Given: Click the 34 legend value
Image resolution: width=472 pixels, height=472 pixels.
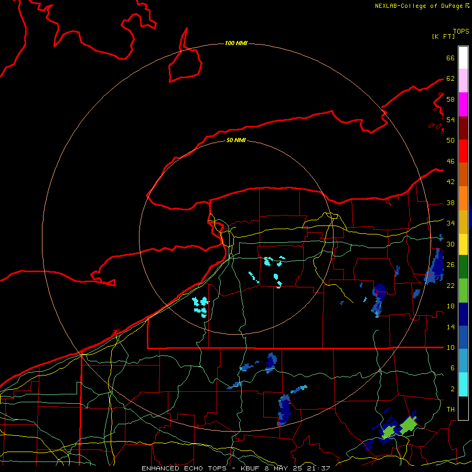Looking at the screenshot, I should click(x=450, y=223).
